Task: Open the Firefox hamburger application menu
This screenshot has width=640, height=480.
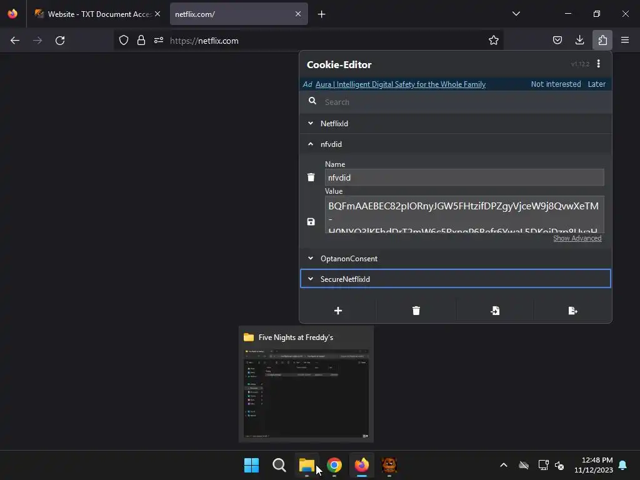Action: tap(625, 40)
